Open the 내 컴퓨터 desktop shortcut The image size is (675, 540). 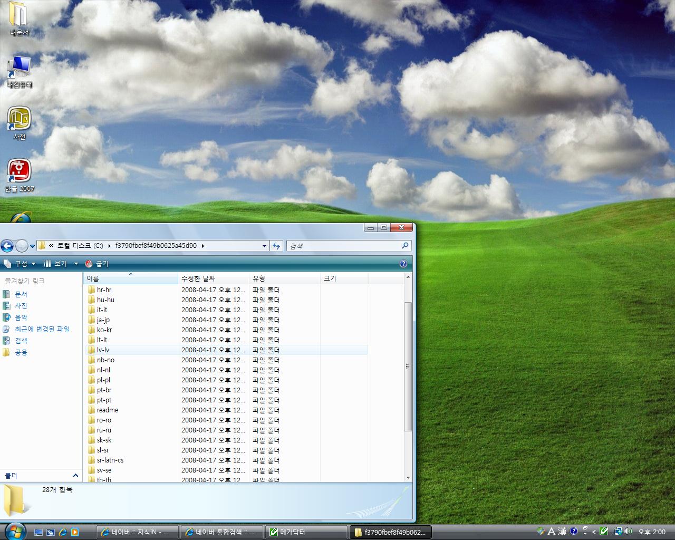(x=20, y=72)
